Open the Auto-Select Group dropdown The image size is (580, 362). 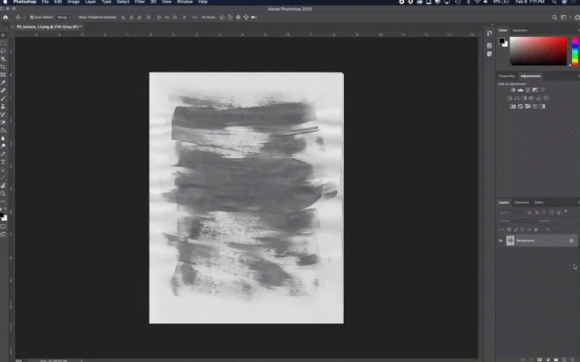click(64, 18)
